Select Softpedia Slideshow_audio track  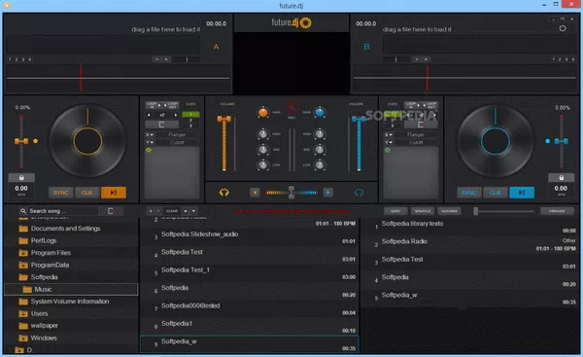pos(250,237)
